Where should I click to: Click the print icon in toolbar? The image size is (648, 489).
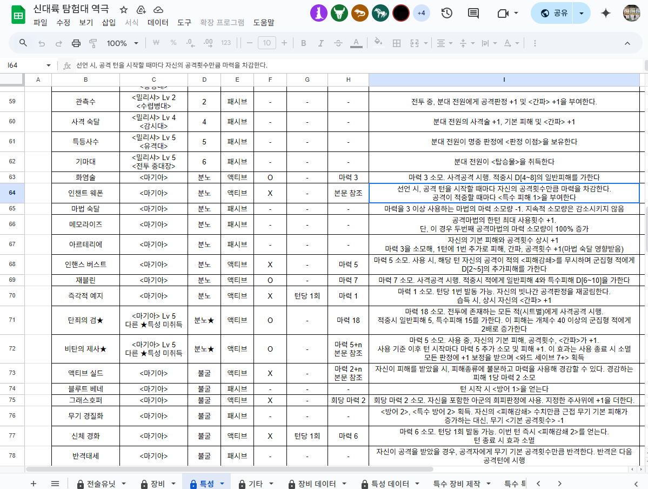pos(76,43)
